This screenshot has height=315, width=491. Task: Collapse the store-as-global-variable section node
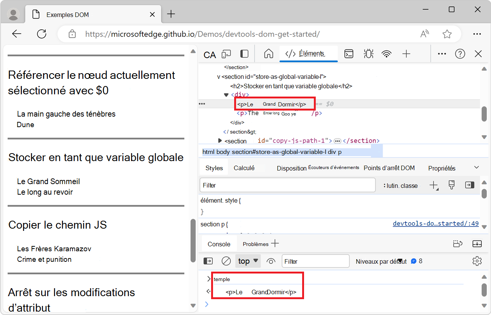(219, 77)
